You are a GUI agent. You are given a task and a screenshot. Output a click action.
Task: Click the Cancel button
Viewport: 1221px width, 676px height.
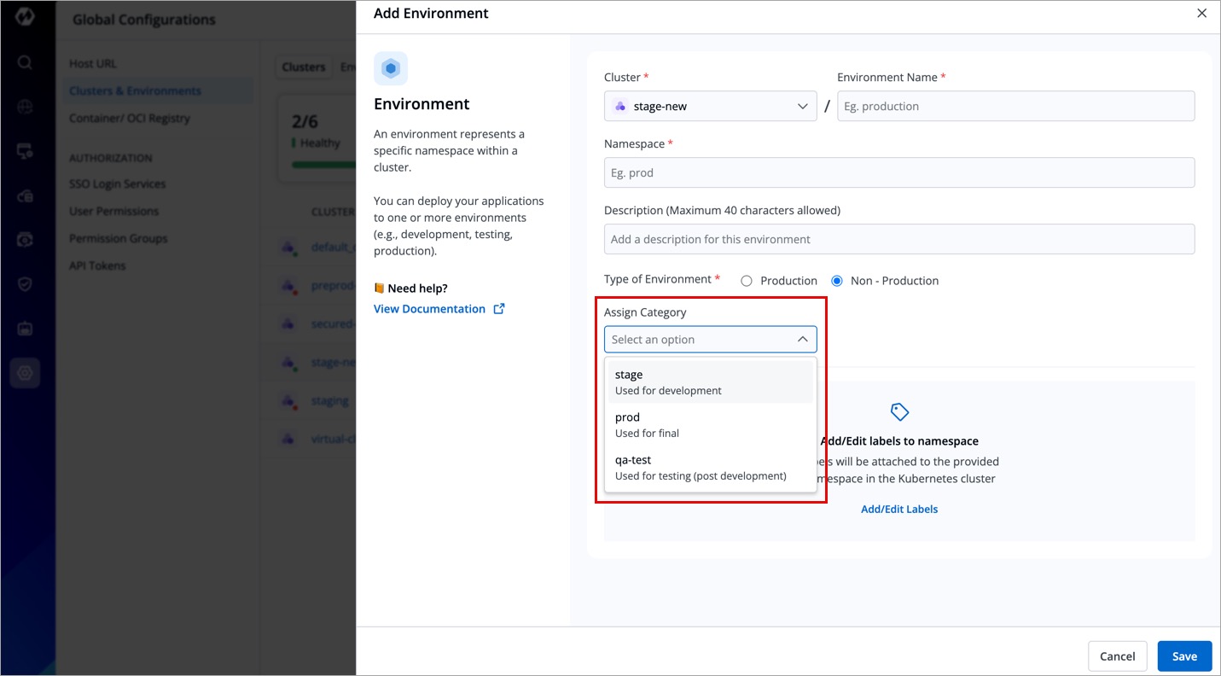pos(1117,656)
